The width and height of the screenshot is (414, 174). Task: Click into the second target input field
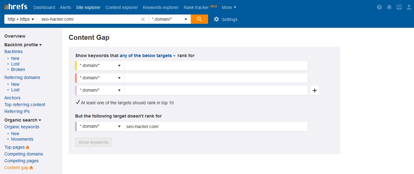(216, 78)
